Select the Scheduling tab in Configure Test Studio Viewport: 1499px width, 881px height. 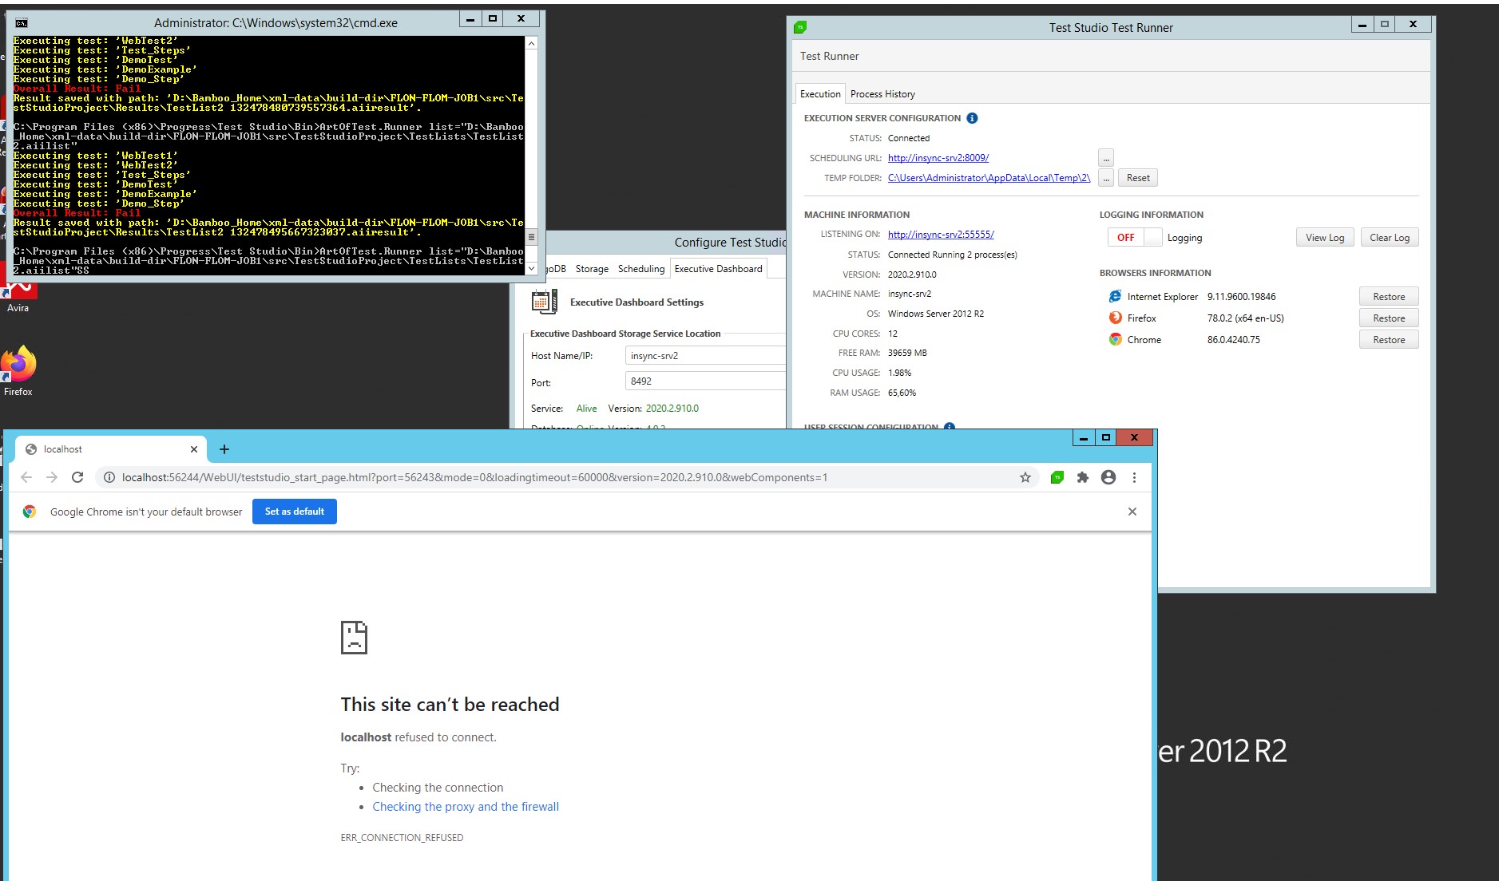click(640, 269)
